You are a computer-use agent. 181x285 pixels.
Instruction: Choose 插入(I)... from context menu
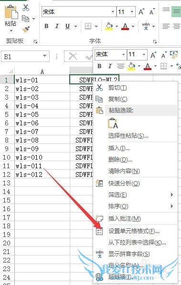(135, 148)
